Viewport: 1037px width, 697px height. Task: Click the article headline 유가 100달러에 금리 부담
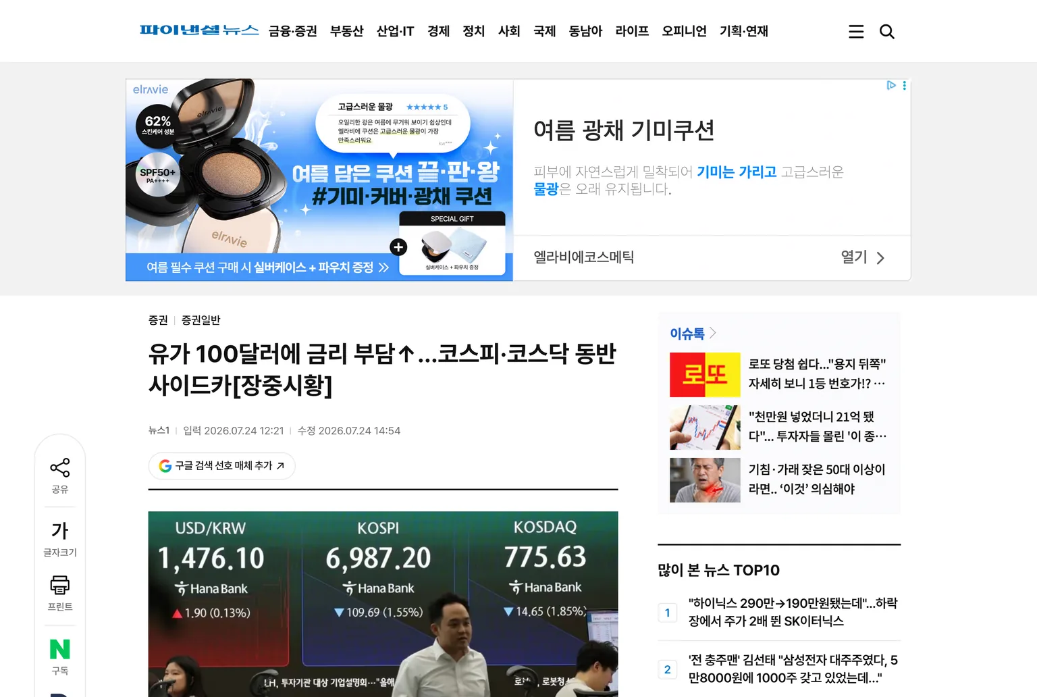click(382, 369)
